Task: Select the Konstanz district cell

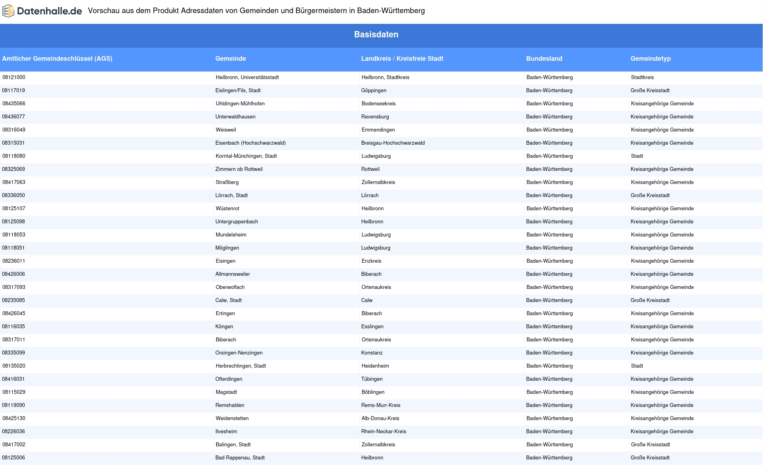Action: 372,353
